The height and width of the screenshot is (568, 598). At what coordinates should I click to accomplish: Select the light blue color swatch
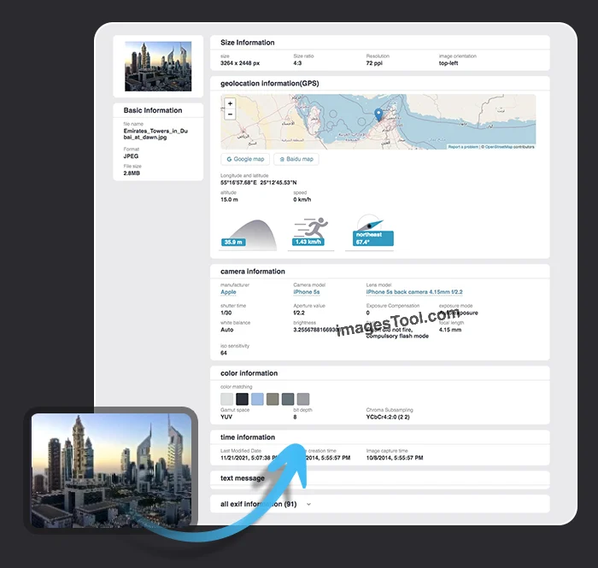tap(257, 399)
